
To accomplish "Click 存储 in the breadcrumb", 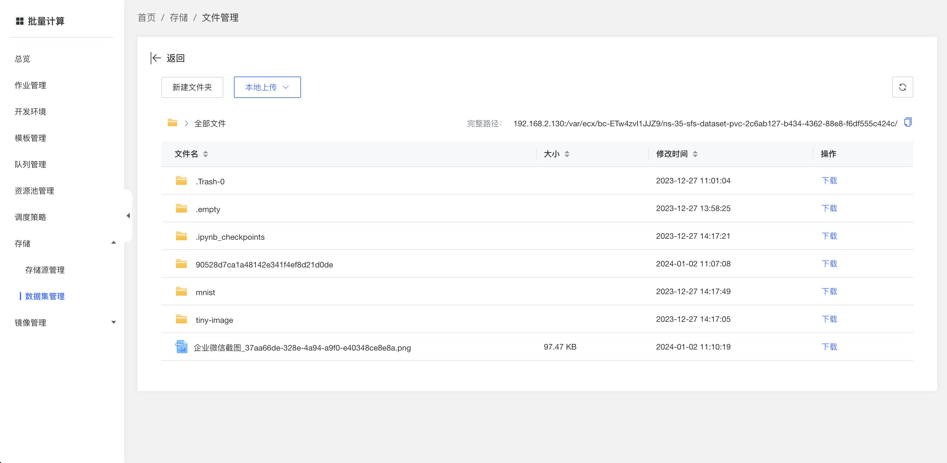I will pos(179,17).
